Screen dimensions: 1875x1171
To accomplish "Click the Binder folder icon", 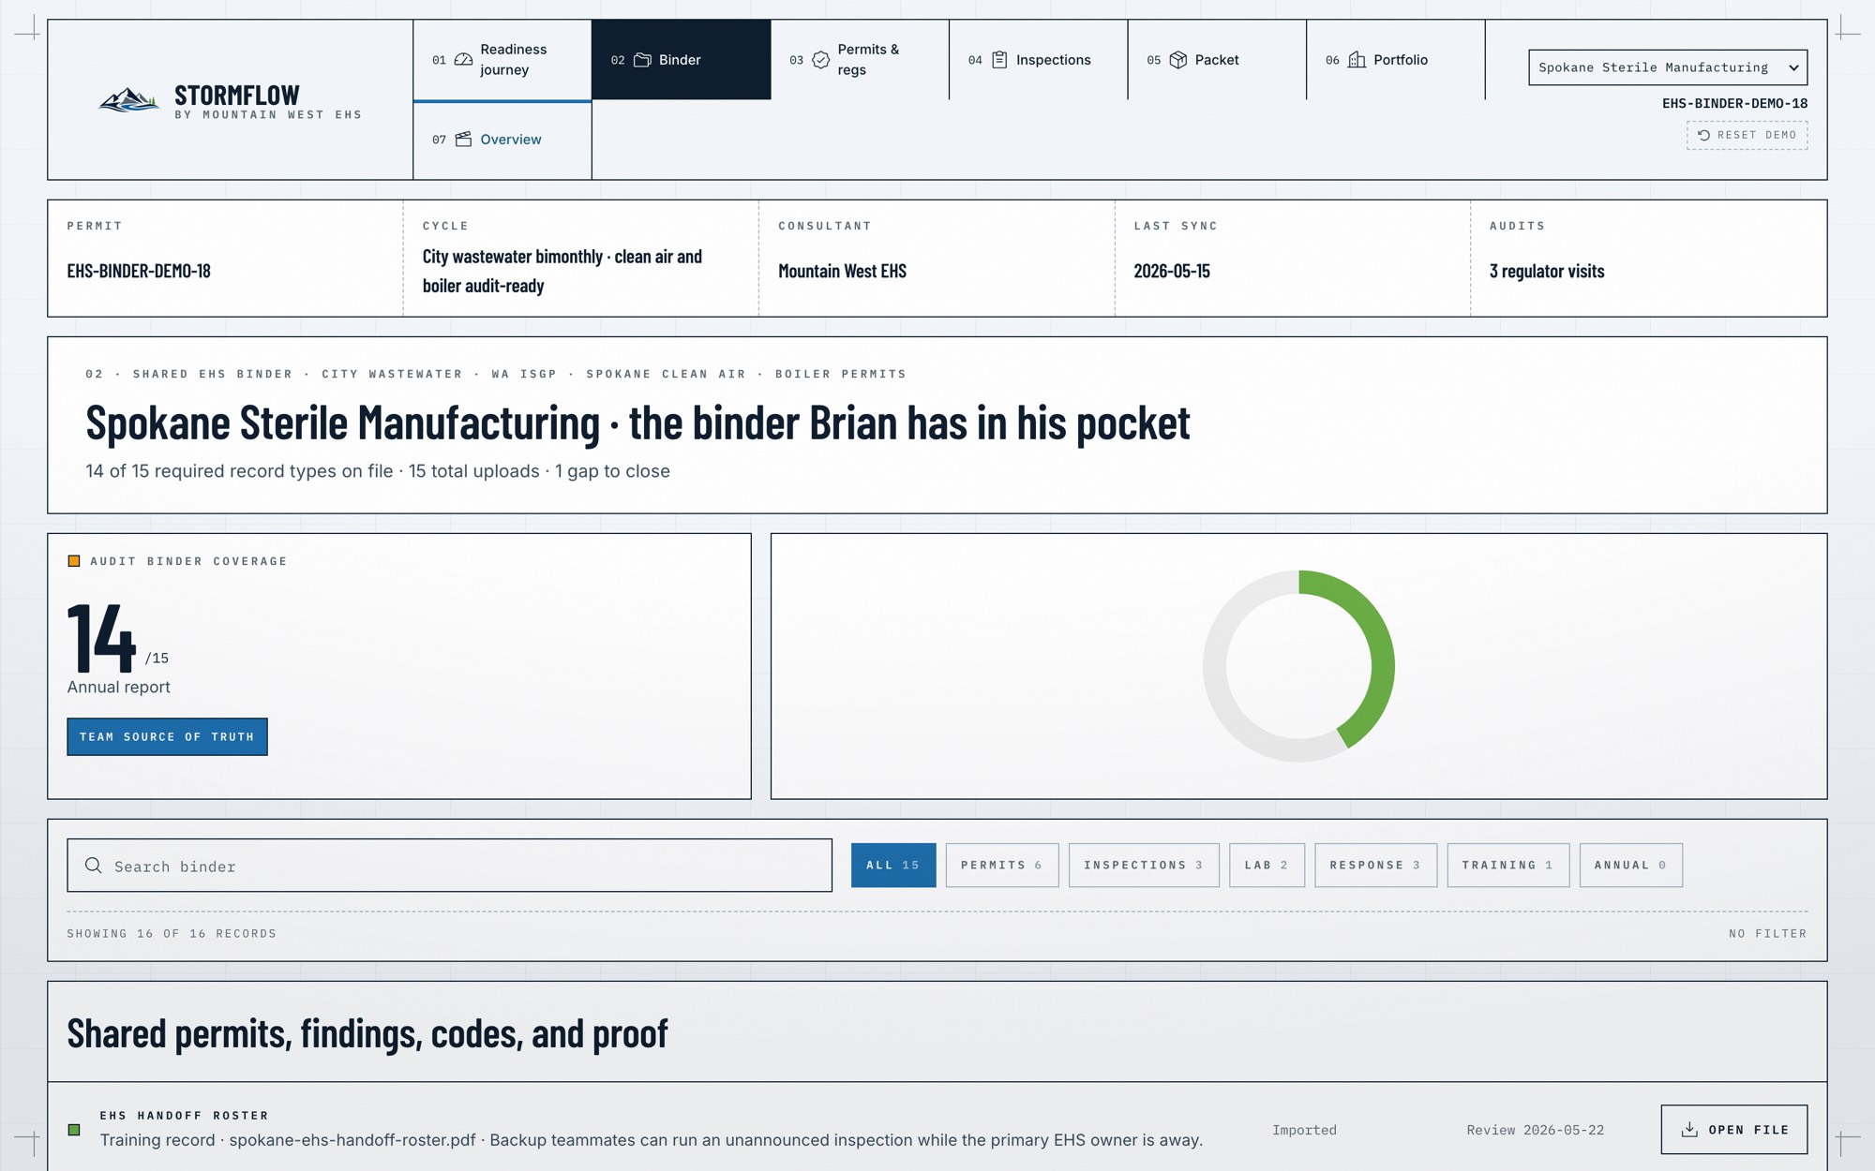I will [x=642, y=60].
